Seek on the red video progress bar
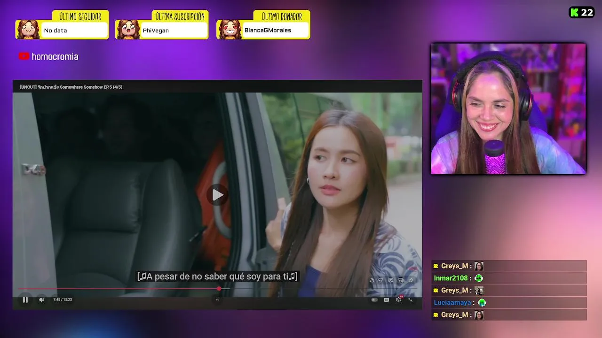This screenshot has height=338, width=602. click(x=217, y=289)
